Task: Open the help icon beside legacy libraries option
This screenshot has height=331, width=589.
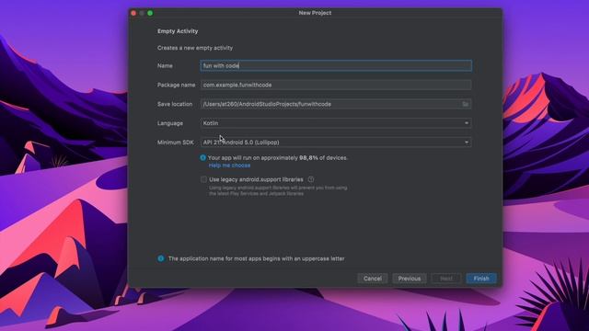Action: tap(311, 179)
